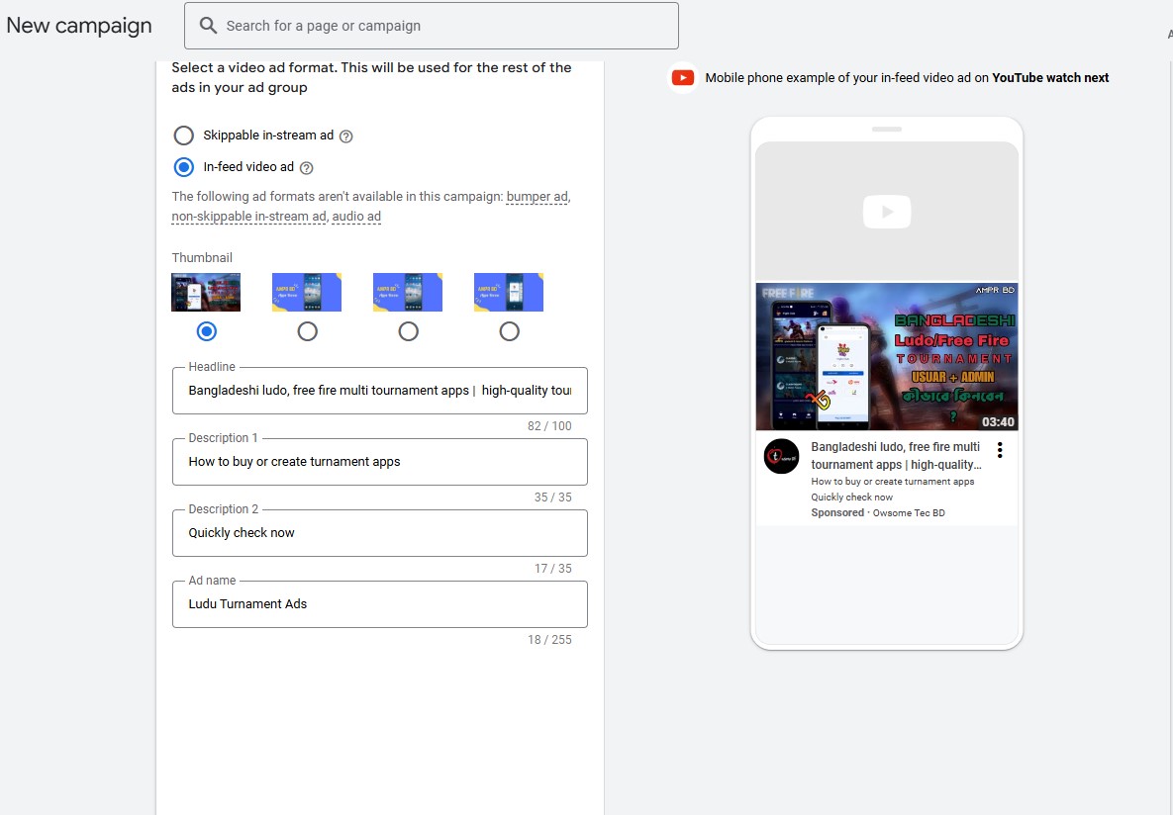Click the second blue thumbnail image
Screen dimensions: 1173x815
coord(307,293)
